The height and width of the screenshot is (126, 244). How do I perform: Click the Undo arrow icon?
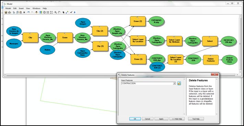pos(29,12)
